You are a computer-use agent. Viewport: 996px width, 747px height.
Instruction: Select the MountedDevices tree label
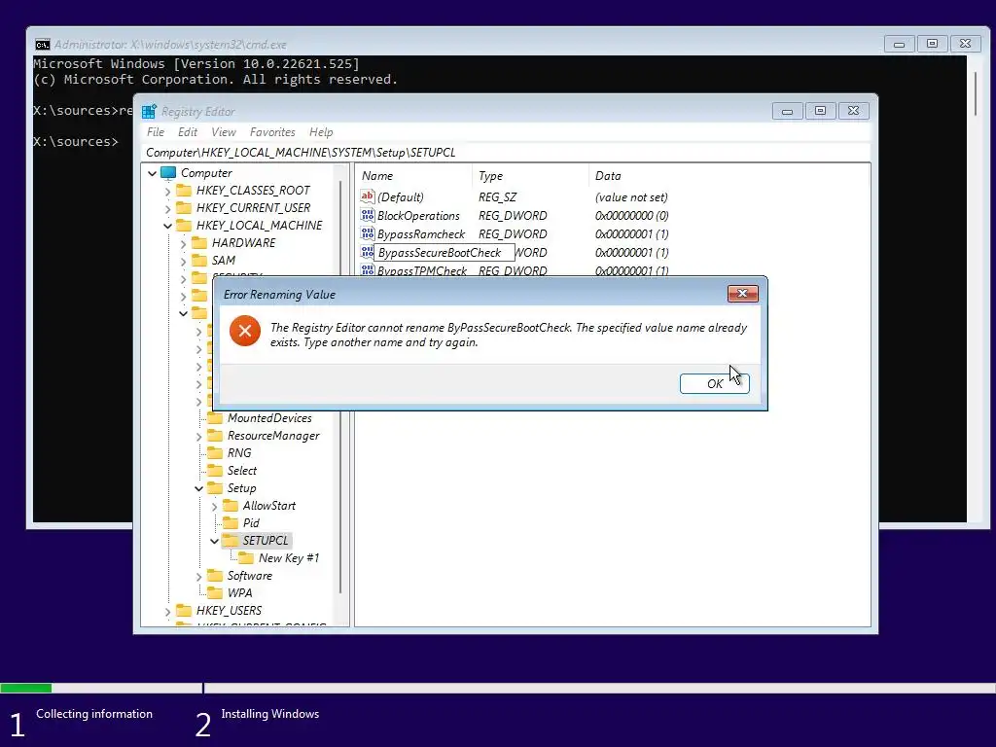[x=269, y=418]
